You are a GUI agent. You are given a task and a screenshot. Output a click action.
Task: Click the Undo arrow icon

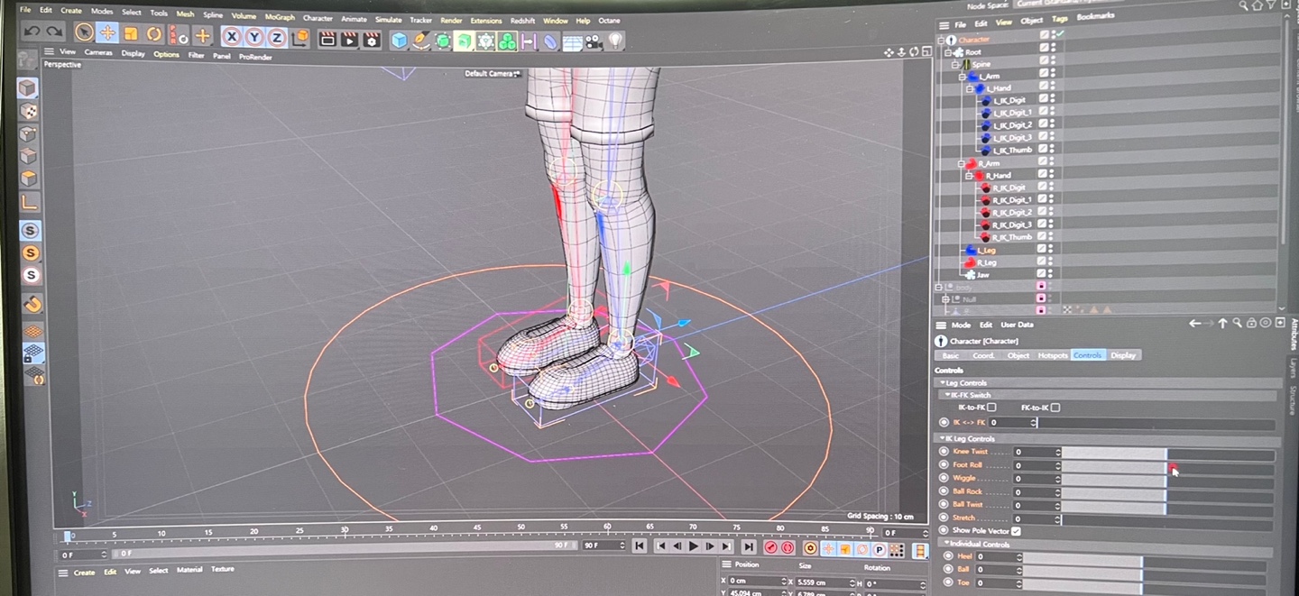click(x=32, y=32)
